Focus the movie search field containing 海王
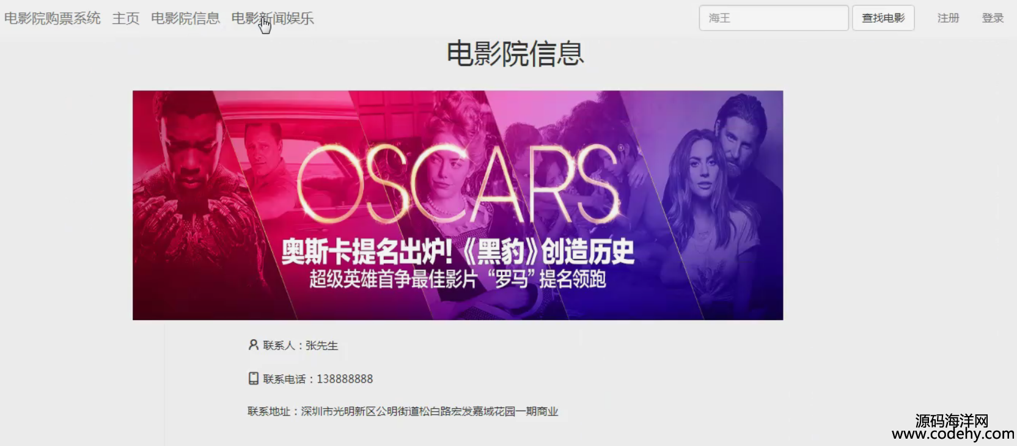1017x446 pixels. (x=774, y=18)
